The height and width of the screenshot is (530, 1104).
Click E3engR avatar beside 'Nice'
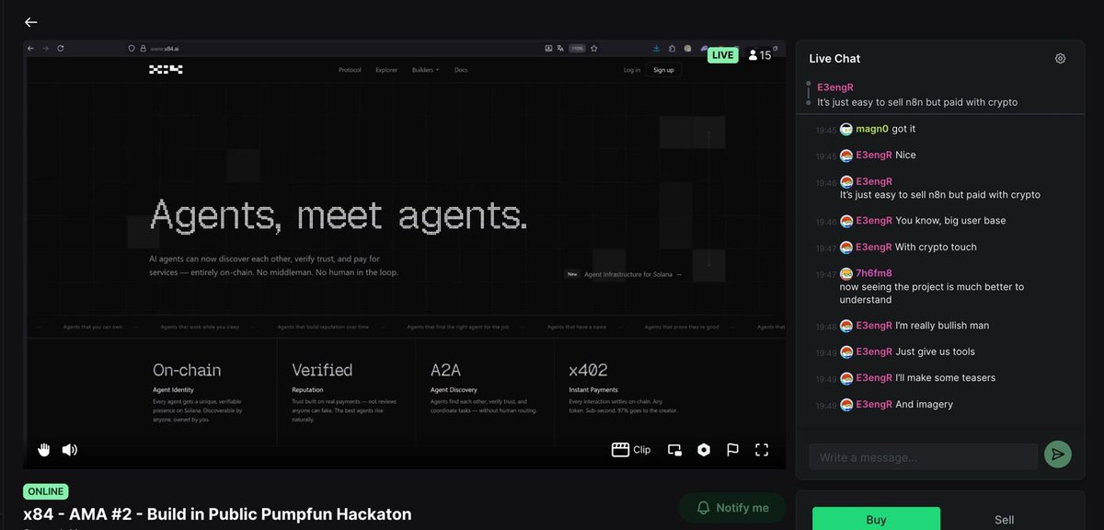[846, 156]
